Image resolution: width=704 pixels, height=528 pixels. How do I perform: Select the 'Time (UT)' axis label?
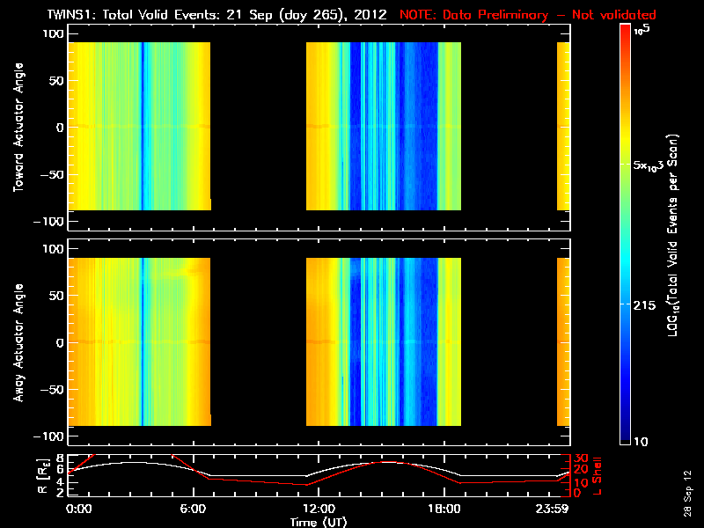(319, 522)
